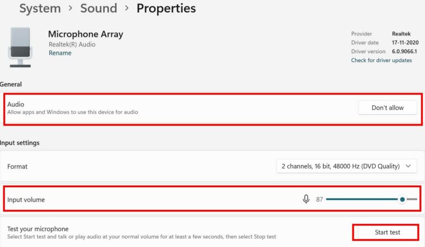Click the chevron after Sound breadcrumb
Image resolution: width=425 pixels, height=247 pixels.
tap(127, 9)
